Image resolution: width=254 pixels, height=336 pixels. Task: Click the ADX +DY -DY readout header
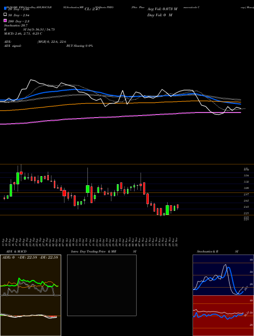tap(30, 257)
